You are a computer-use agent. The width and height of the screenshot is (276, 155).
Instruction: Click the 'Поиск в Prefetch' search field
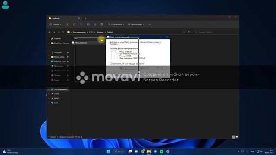click(x=215, y=32)
